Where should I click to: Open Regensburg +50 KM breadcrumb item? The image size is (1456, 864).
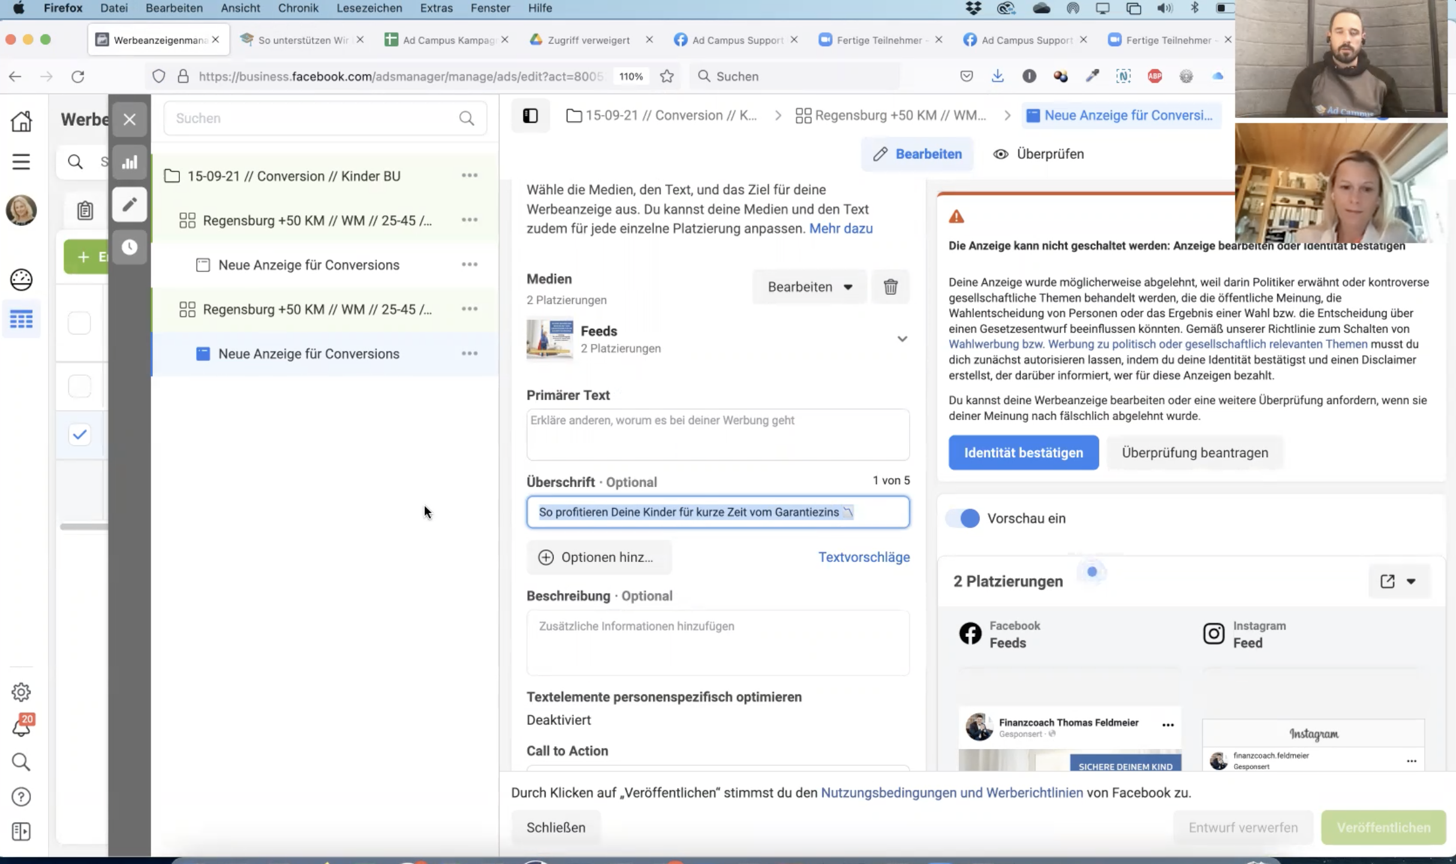pyautogui.click(x=890, y=116)
